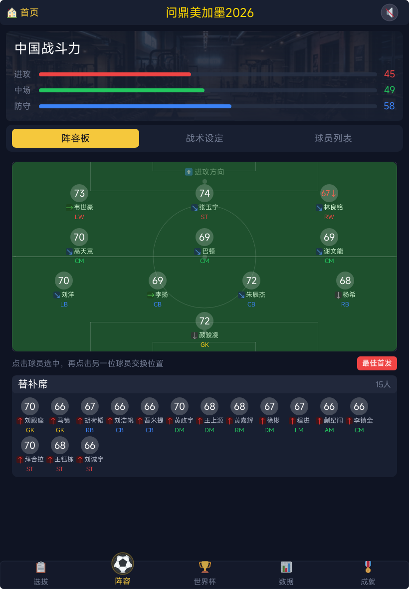
Task: Select the 阵容板 tab
Action: [75, 138]
